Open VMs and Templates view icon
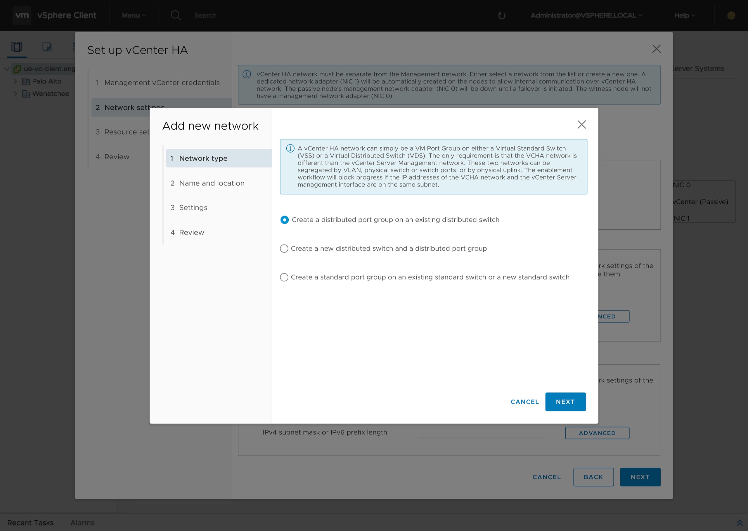The width and height of the screenshot is (748, 531). (x=47, y=47)
